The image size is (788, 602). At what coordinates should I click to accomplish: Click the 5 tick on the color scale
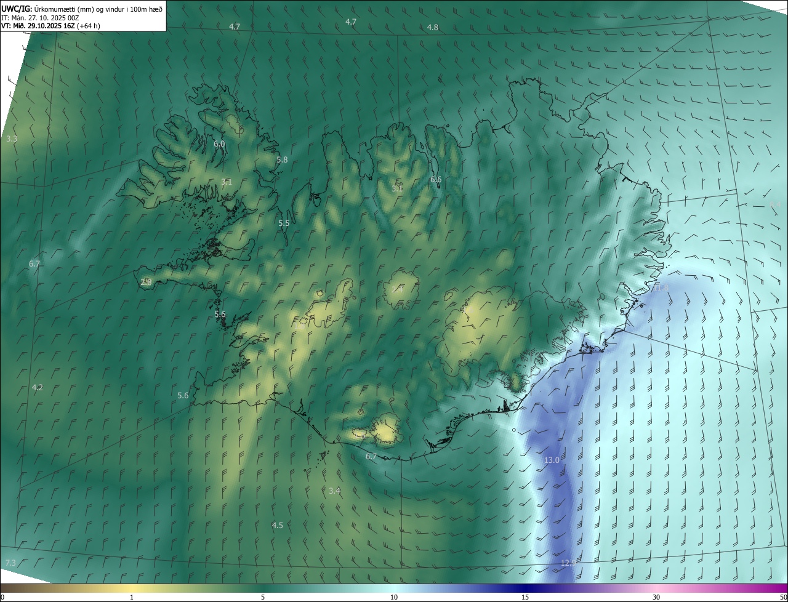coord(263,597)
